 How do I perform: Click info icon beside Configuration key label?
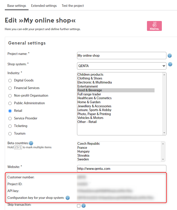click(68, 198)
